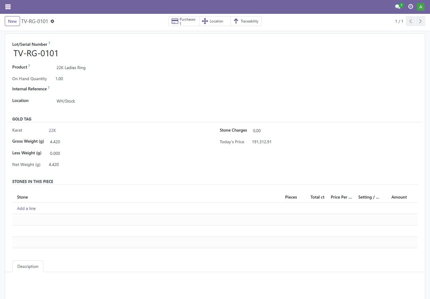
Task: Edit the Less Weight value 0.000
Action: pos(55,153)
